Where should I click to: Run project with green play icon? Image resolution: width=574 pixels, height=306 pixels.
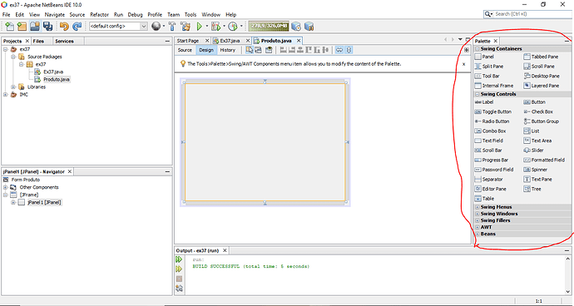pos(200,27)
